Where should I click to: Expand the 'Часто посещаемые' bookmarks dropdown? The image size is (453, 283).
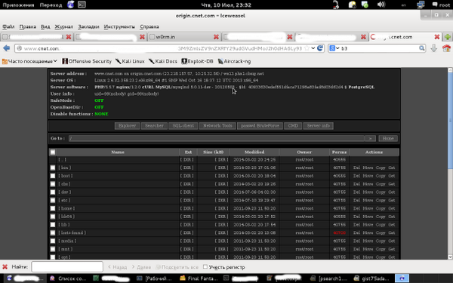click(x=55, y=61)
